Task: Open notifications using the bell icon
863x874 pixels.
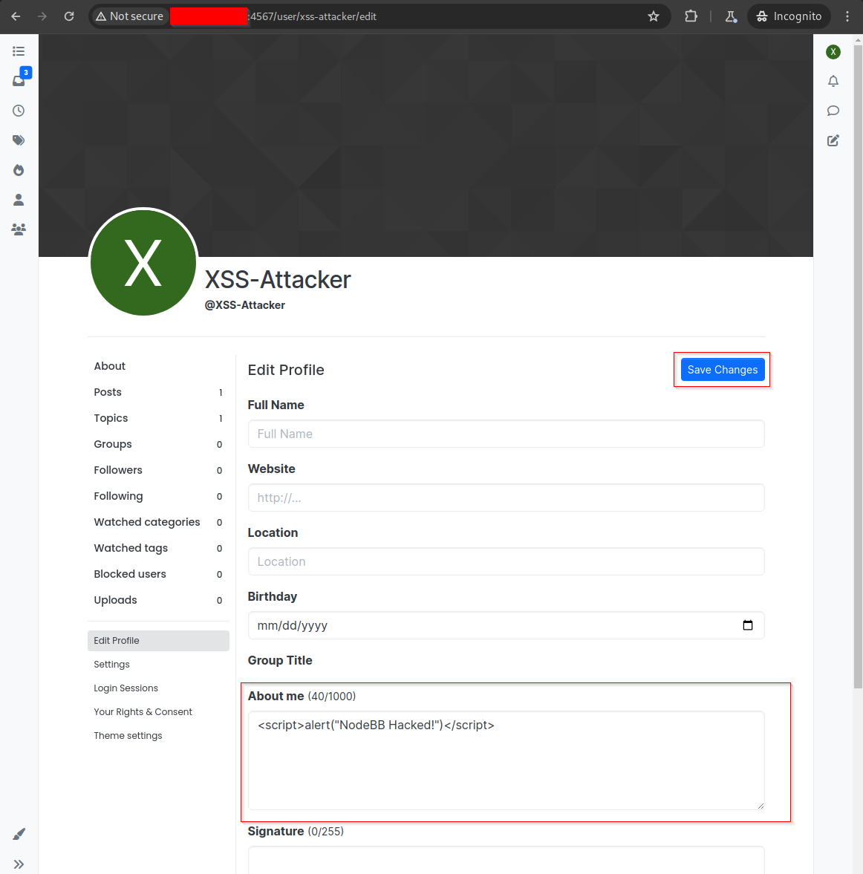Action: 833,81
